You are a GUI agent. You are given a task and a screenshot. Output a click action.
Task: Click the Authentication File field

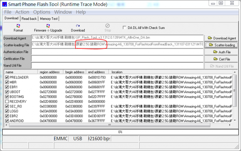click(x=117, y=52)
